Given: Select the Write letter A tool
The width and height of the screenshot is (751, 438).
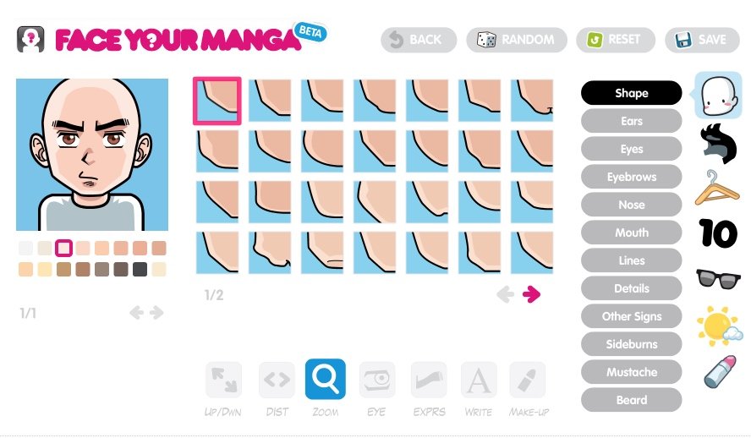Looking at the screenshot, I should point(479,380).
